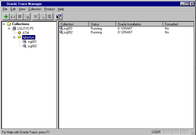Viewport: 196px width, 135px height.
Task: Open the View menu
Action: coord(22,9)
